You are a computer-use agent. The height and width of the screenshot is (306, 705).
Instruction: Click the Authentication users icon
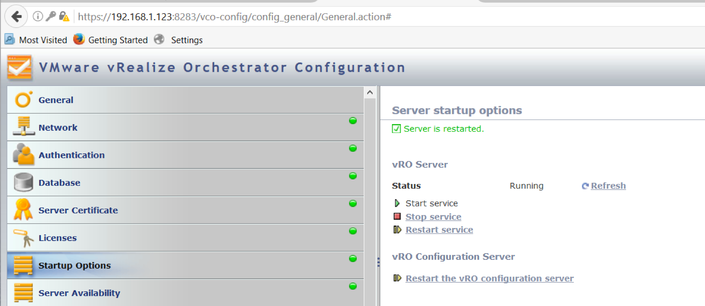click(24, 154)
